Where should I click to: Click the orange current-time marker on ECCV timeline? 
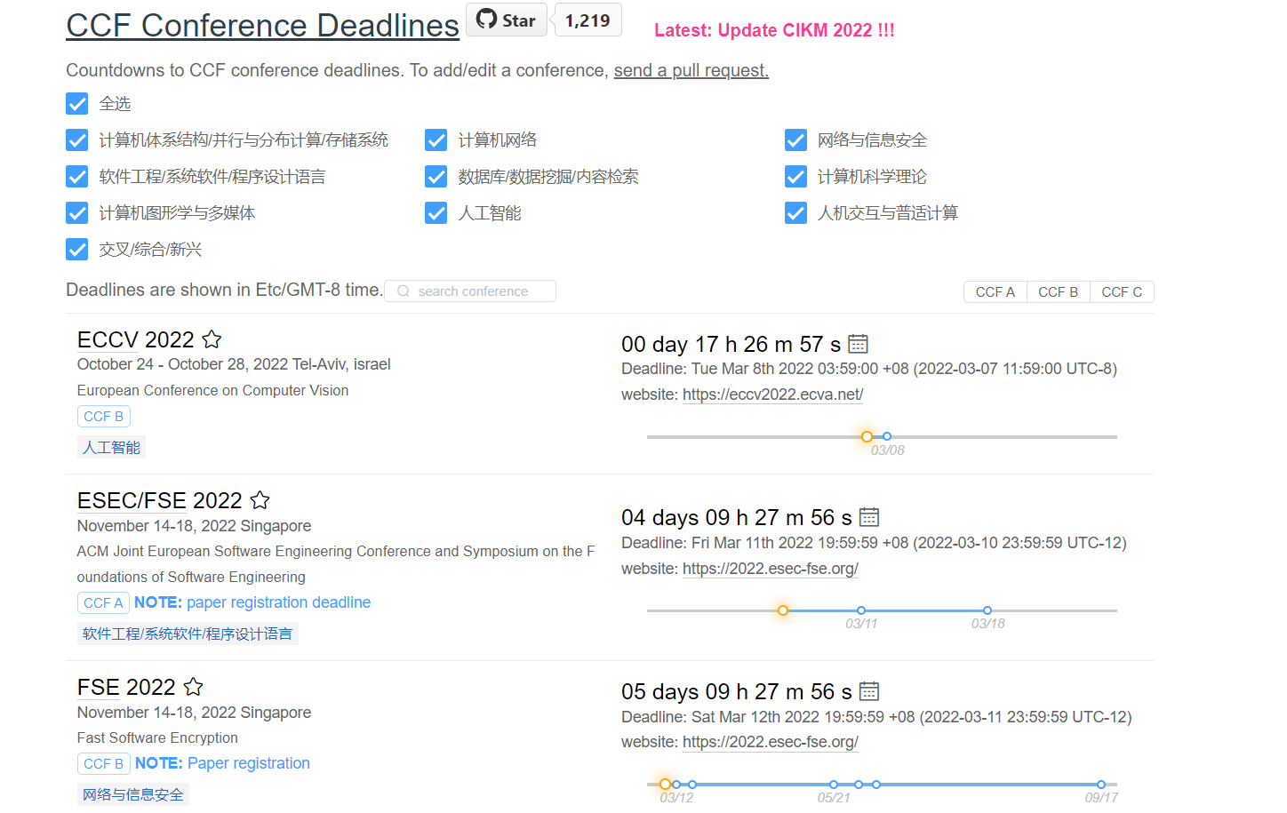(867, 436)
